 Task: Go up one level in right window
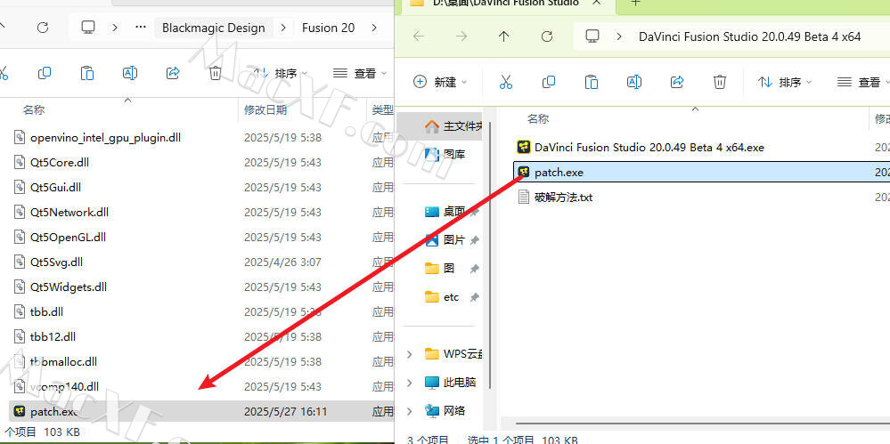(504, 36)
